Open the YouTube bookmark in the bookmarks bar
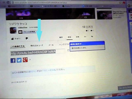This screenshot has height=99, width=132. pos(35,6)
